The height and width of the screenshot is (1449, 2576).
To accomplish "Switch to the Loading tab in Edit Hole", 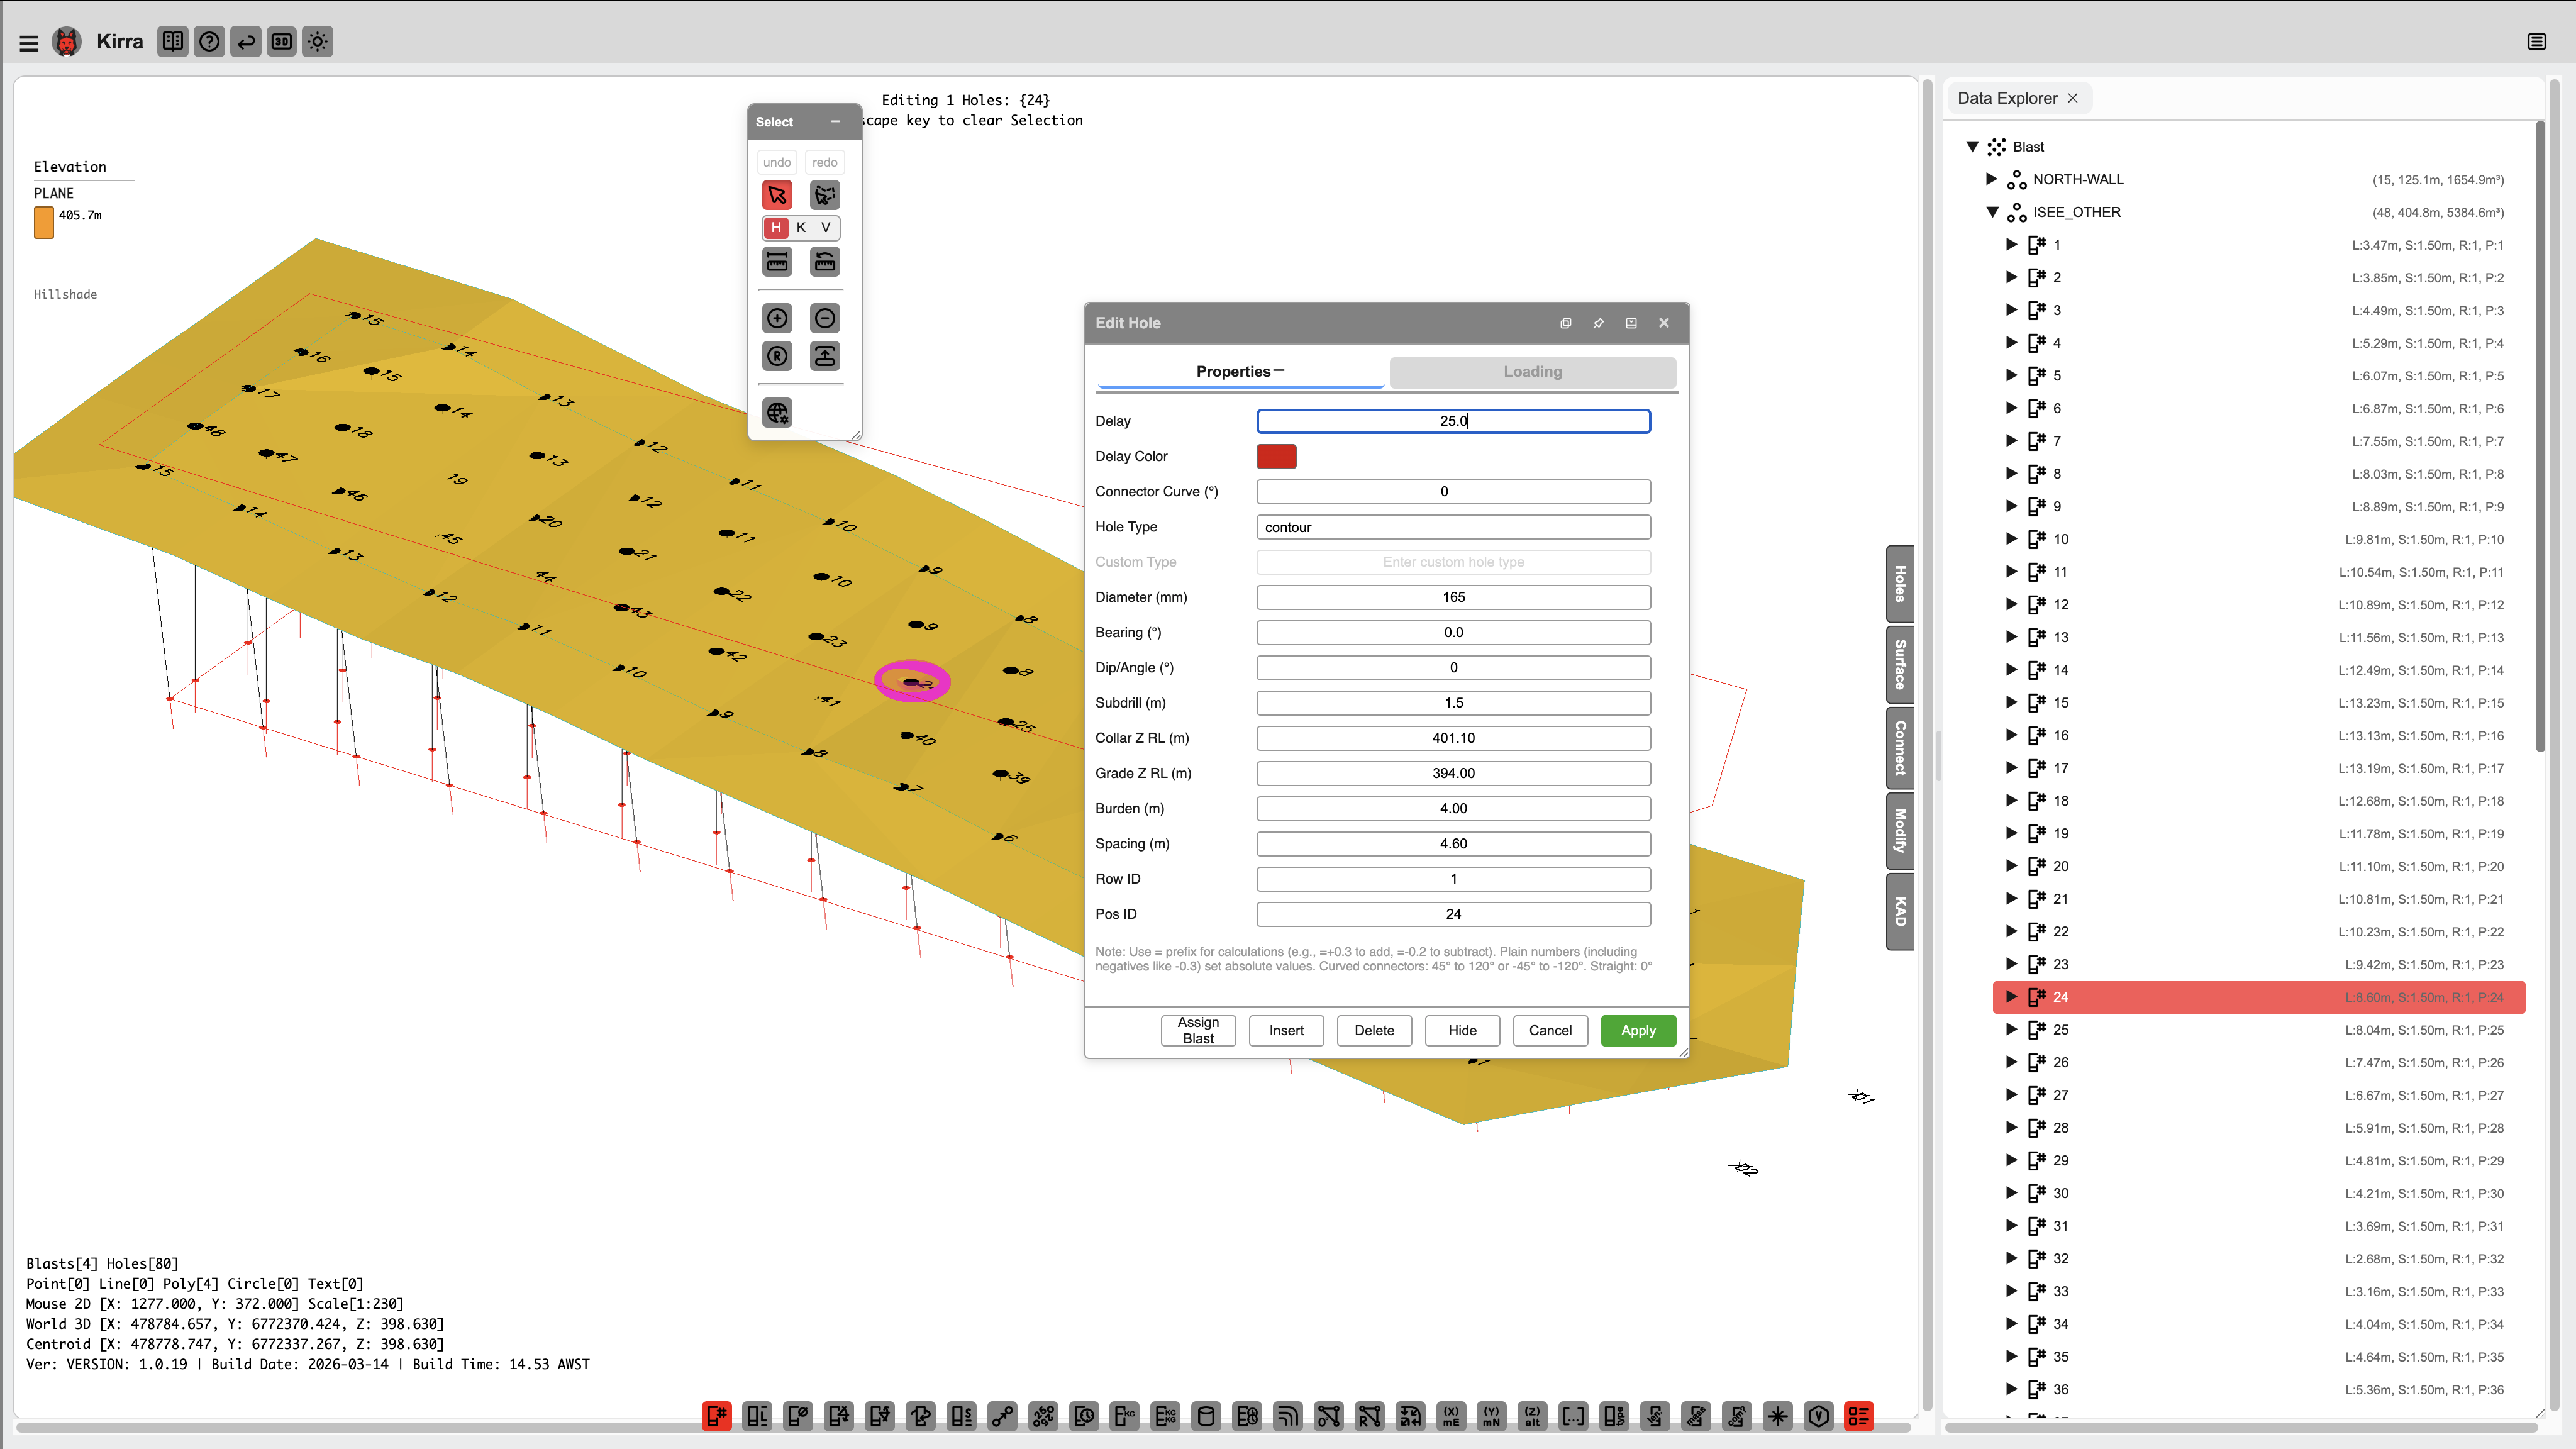I will click(1532, 371).
